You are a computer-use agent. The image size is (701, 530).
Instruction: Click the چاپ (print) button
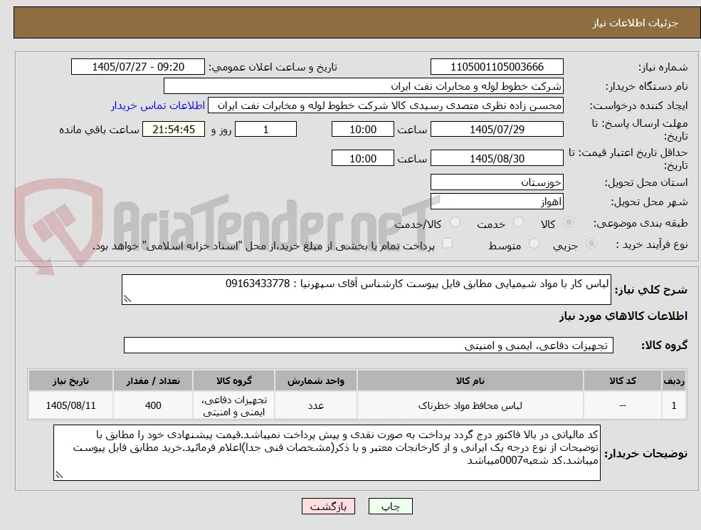point(390,506)
